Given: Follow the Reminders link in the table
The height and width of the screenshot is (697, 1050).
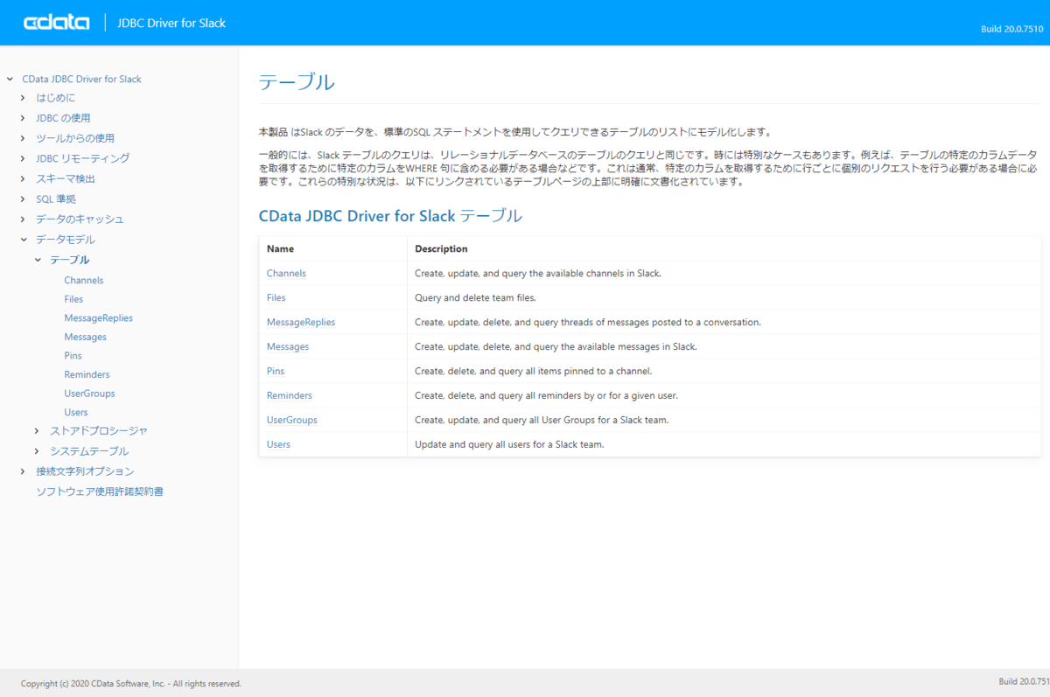Looking at the screenshot, I should click(x=290, y=395).
